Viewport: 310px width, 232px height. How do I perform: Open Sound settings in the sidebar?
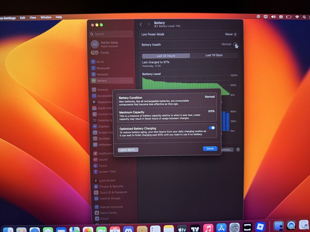pyautogui.click(x=100, y=159)
